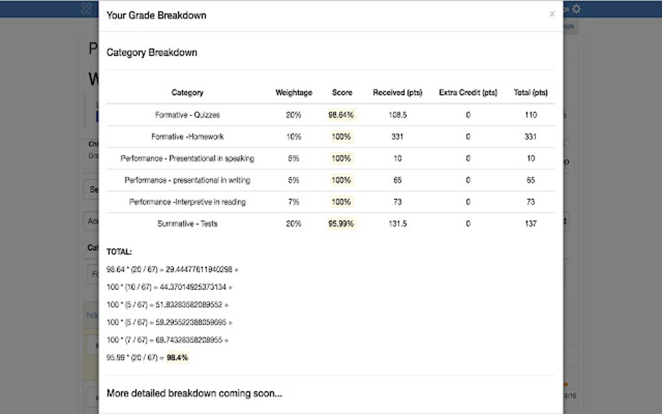
Task: Click the highlighted final 98.4% total grade
Action: [x=177, y=357]
